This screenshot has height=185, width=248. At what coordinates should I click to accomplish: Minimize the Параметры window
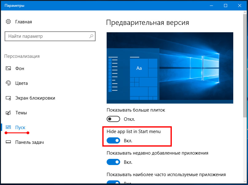click(x=211, y=6)
